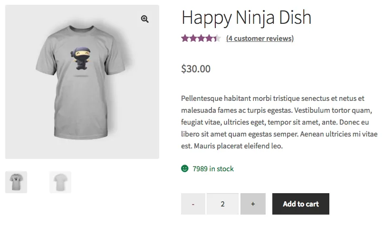Click the first purple rating star
This screenshot has width=384, height=226.
point(184,39)
